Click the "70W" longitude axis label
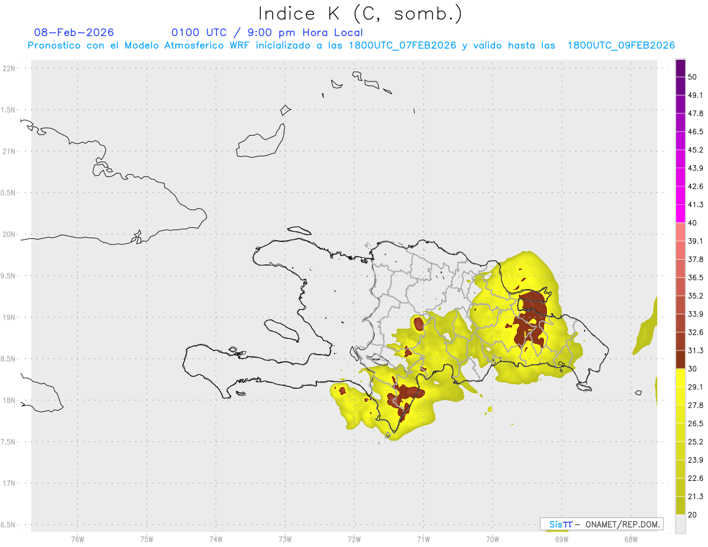708x547 pixels. [493, 539]
